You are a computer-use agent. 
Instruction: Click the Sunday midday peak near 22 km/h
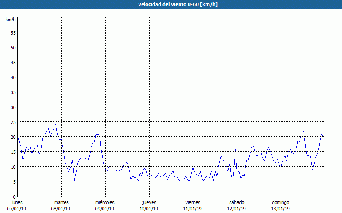point(303,131)
